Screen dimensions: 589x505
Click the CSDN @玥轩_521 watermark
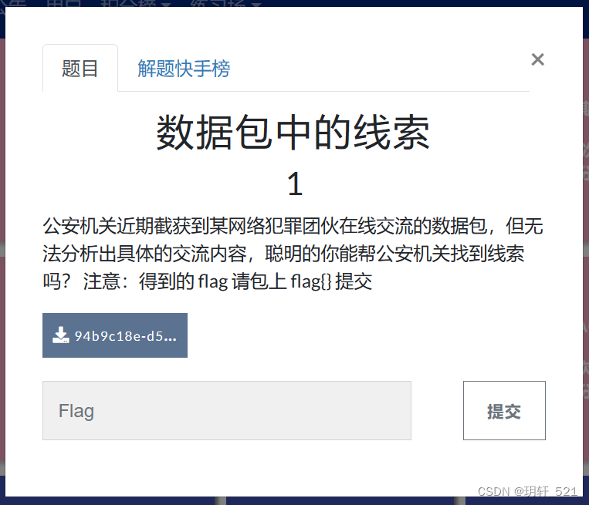(x=527, y=491)
